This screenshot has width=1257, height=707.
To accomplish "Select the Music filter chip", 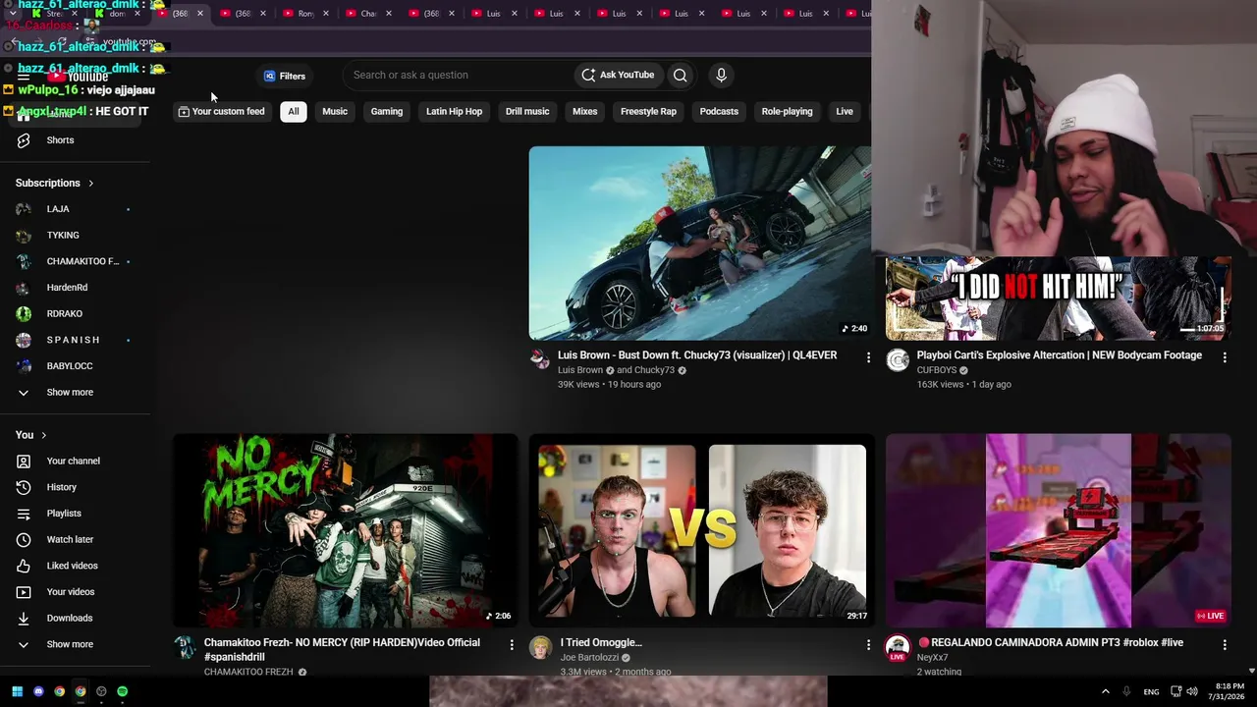I will (x=335, y=111).
